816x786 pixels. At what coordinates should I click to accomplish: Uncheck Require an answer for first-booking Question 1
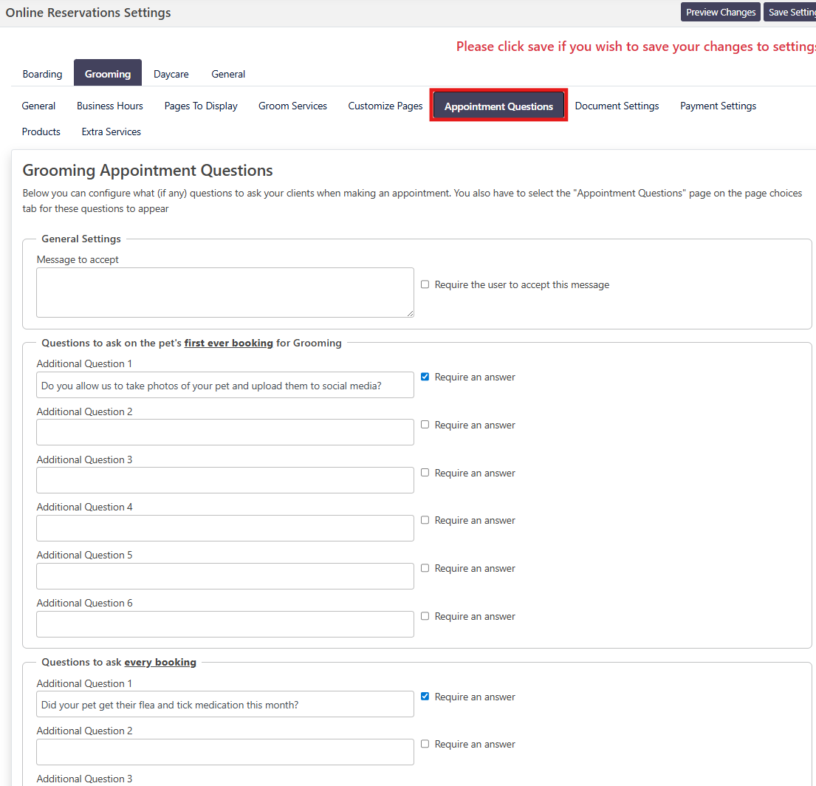[x=425, y=377]
